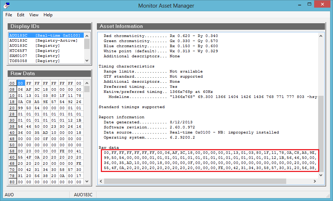
Task: Open the Help menu
Action: tap(48, 15)
